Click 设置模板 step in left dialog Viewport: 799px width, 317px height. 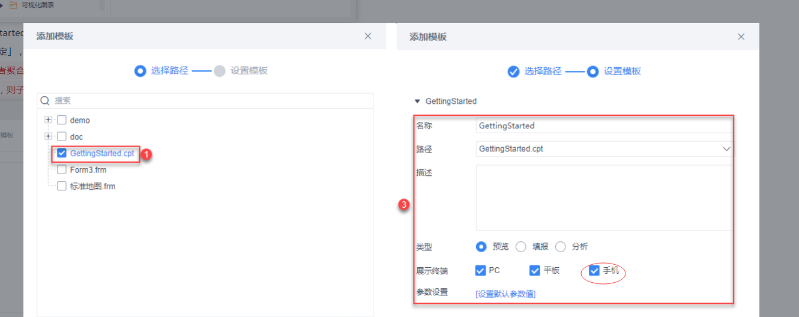pyautogui.click(x=241, y=71)
